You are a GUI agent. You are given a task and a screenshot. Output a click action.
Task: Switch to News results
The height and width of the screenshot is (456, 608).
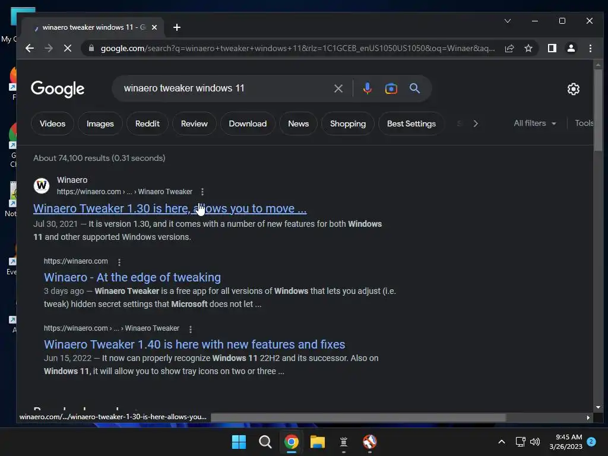(298, 123)
